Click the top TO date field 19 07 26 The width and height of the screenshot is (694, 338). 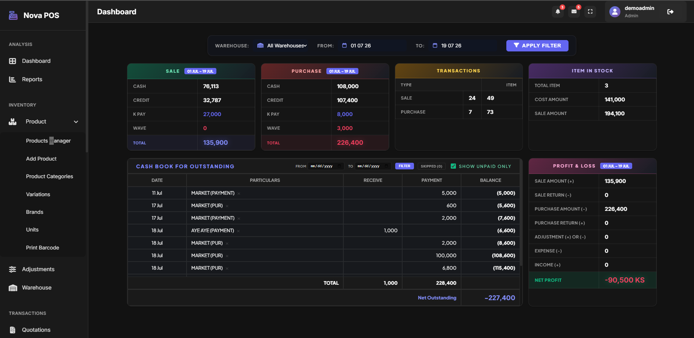click(x=462, y=46)
